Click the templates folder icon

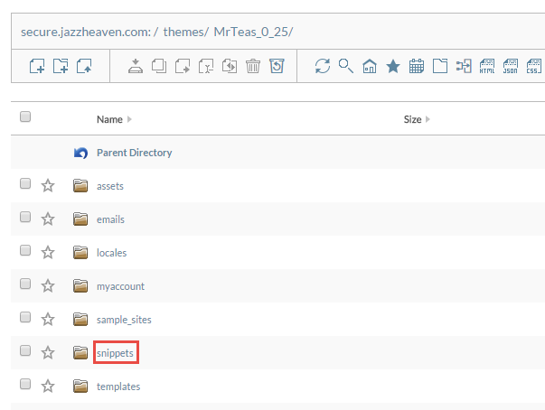tap(80, 386)
